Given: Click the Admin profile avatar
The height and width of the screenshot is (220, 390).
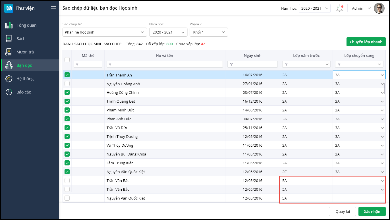Looking at the screenshot, I should pos(379,8).
